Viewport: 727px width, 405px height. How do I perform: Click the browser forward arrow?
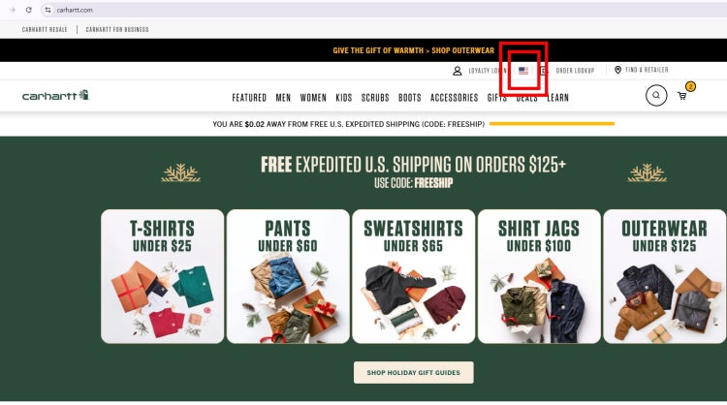pyautogui.click(x=13, y=10)
